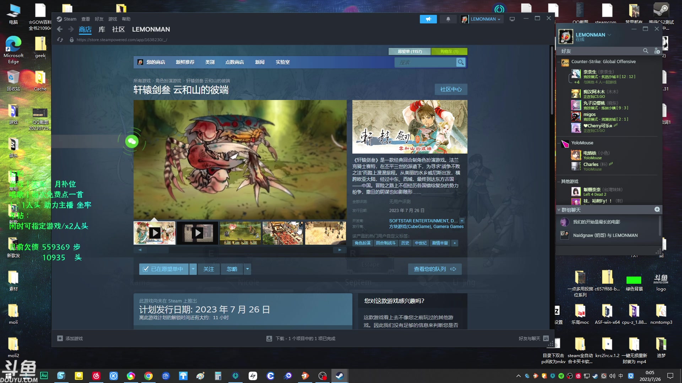Click the screenshot strip left arrow
The image size is (682, 383).
point(140,250)
